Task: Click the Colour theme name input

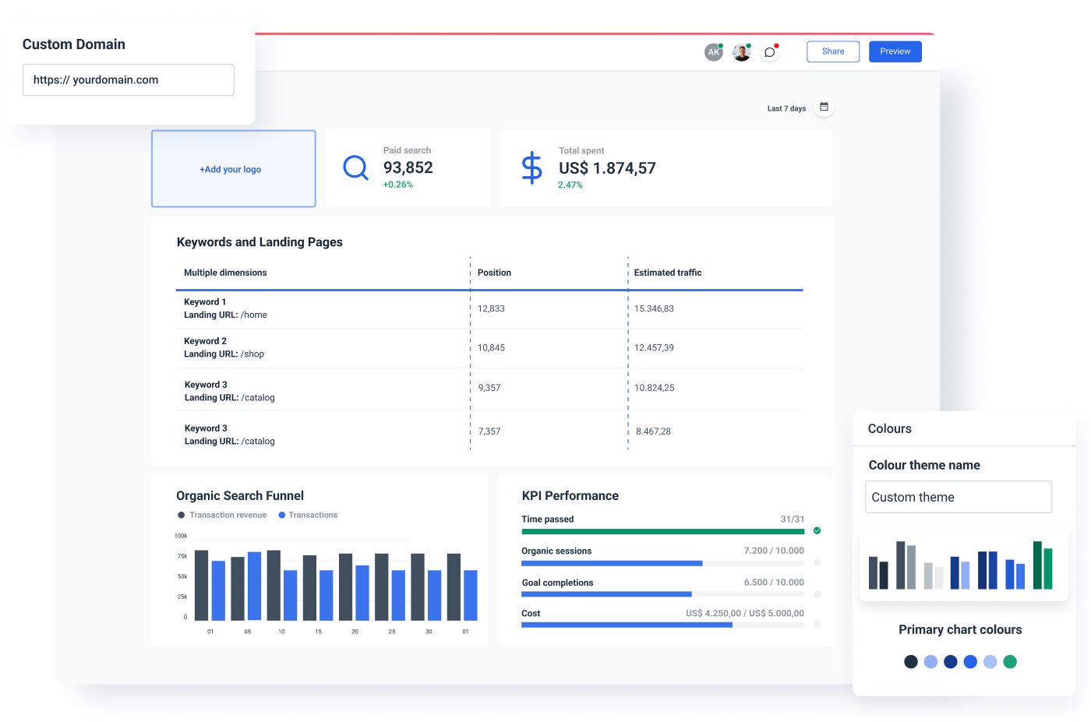Action: click(959, 497)
